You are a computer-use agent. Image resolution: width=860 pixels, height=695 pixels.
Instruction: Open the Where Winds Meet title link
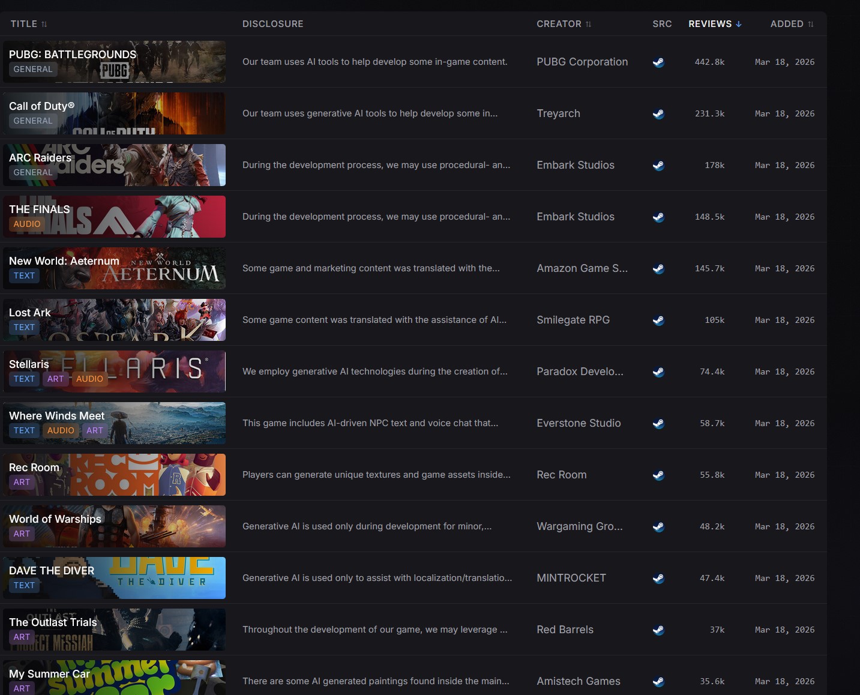point(57,416)
